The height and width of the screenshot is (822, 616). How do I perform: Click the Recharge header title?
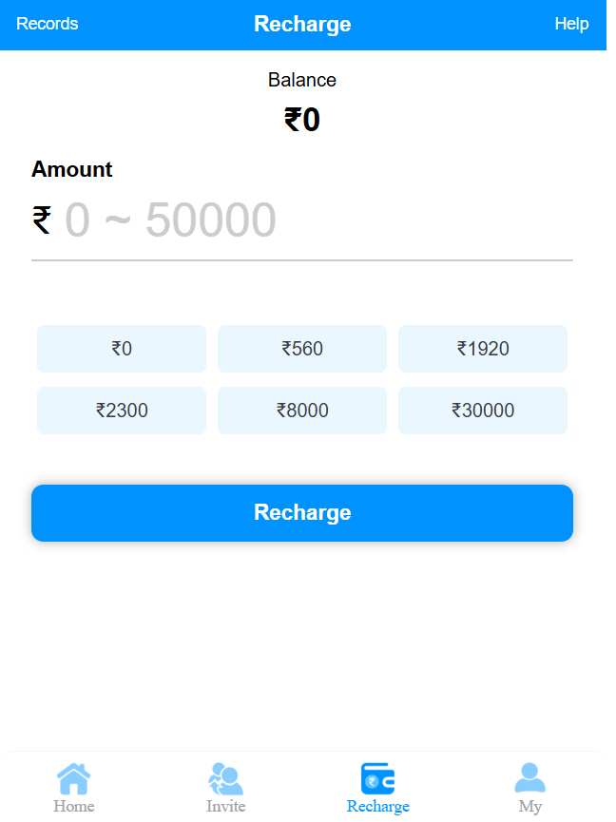[302, 25]
